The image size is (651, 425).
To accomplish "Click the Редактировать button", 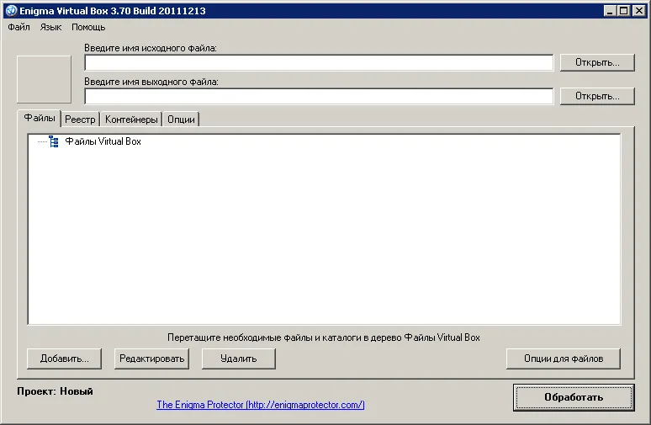I will [x=151, y=359].
